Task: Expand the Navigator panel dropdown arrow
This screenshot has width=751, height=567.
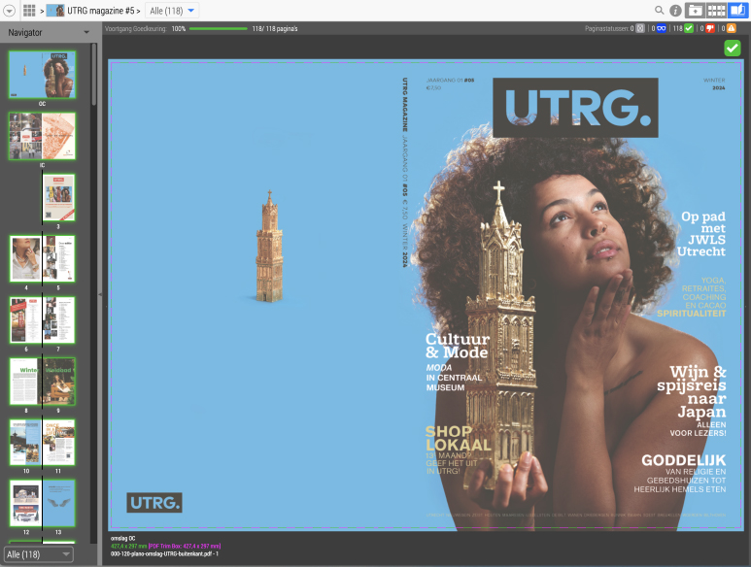Action: tap(86, 33)
